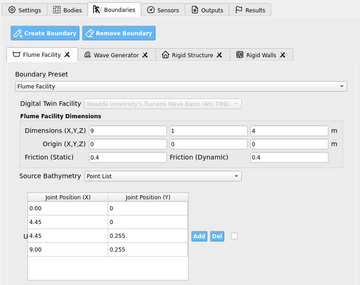This screenshot has width=360, height=285.
Task: Click the Rigid Structure house icon
Action: [x=165, y=55]
